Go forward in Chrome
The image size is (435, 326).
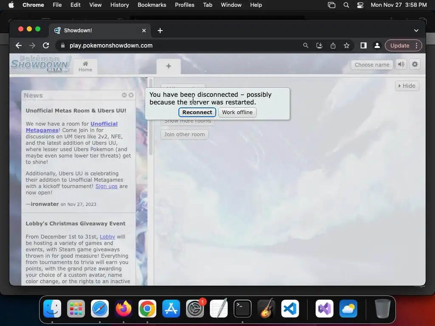coord(32,45)
